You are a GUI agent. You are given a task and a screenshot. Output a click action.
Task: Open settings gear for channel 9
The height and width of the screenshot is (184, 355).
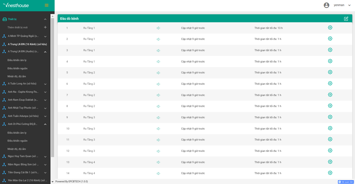[x=330, y=117]
